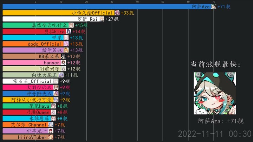Click the avatar on the 小铃久绘Official bar
This screenshot has height=142, width=253.
coord(117,13)
